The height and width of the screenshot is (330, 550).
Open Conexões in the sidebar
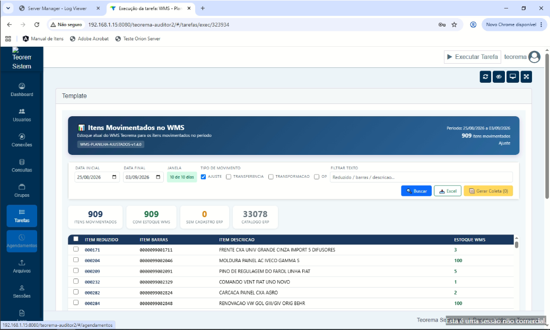coord(22,141)
